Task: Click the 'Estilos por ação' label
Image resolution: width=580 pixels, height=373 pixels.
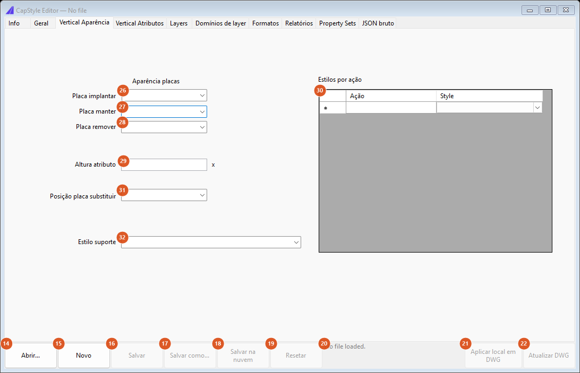Action: pos(340,80)
